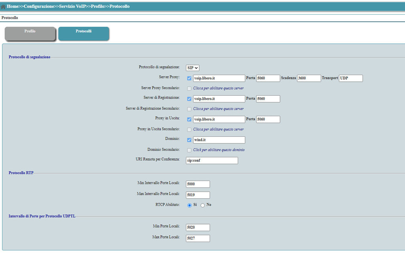This screenshot has height=256, width=405.
Task: Enable Dominio Secondario checkbox
Action: 189,150
